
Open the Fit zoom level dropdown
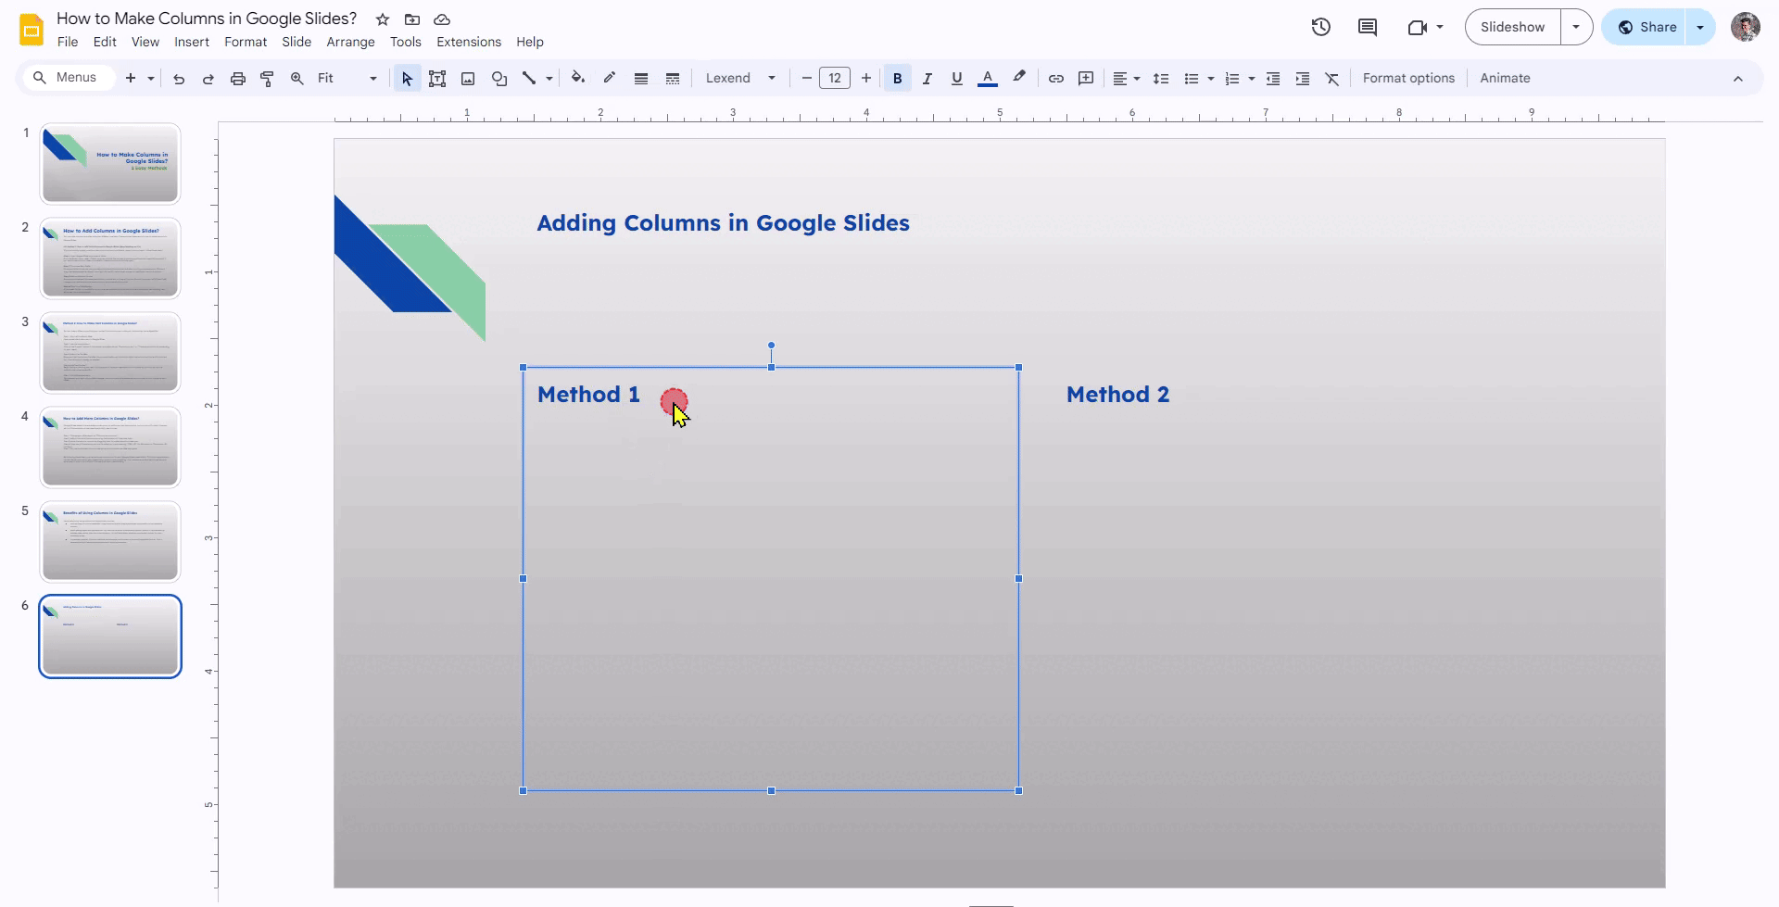[347, 79]
